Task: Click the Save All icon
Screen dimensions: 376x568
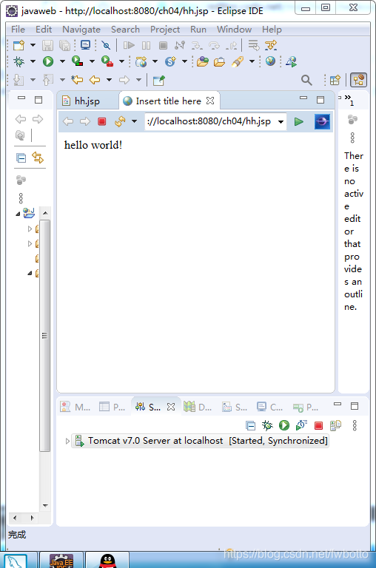Action: point(64,45)
